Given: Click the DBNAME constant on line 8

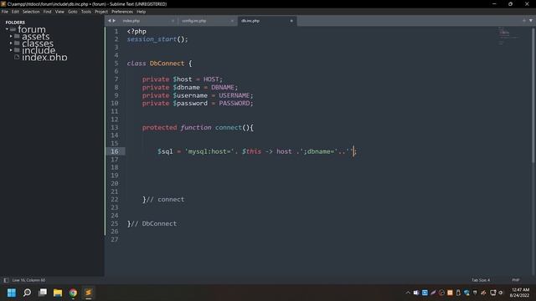Looking at the screenshot, I should (223, 87).
